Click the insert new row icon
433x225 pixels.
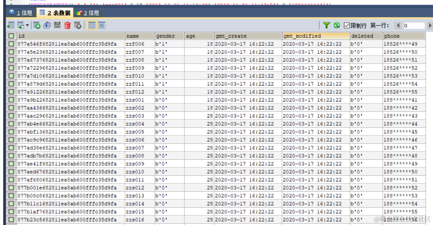pyautogui.click(x=37, y=25)
